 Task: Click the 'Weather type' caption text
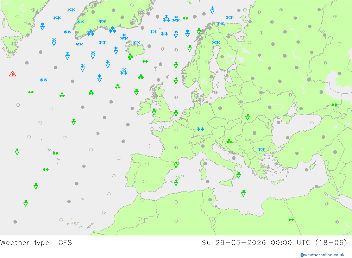click(x=25, y=243)
